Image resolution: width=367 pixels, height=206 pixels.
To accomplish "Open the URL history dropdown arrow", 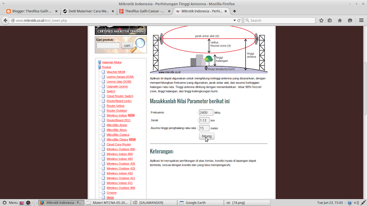I will coord(234,20).
